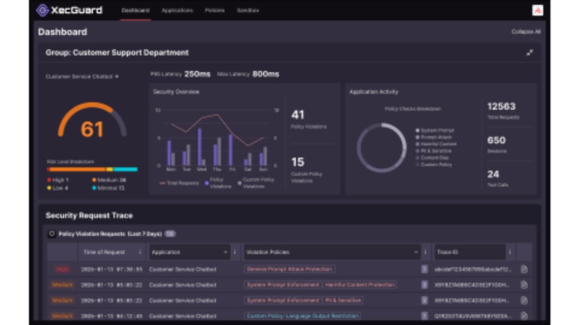Image resolution: width=577 pixels, height=325 pixels.
Task: Toggle PII & Sensitive legend entry
Action: [434, 151]
